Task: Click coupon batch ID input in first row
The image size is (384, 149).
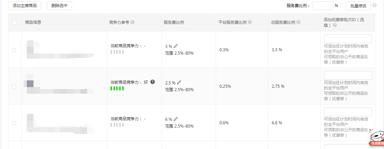Action: [x=348, y=39]
